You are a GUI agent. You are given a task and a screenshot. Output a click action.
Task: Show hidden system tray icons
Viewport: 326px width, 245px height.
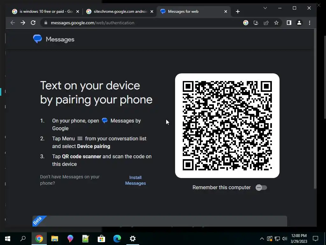click(x=262, y=239)
